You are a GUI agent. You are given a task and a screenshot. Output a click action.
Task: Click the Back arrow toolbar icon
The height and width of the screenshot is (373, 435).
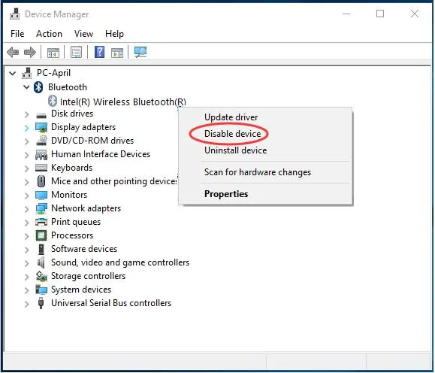coord(13,52)
